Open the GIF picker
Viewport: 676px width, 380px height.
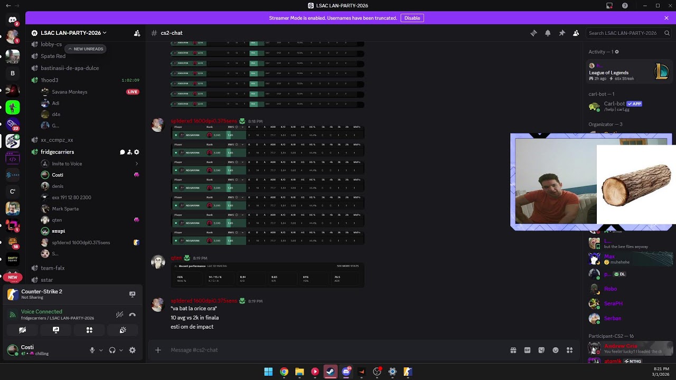(x=527, y=350)
